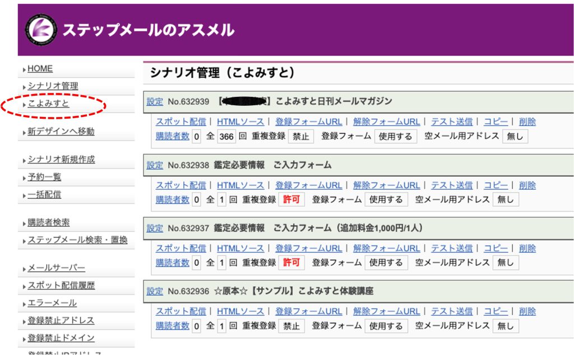The image size is (574, 355).
Task: Click テスト送信 for No.632936 scenario
Action: pos(452,311)
